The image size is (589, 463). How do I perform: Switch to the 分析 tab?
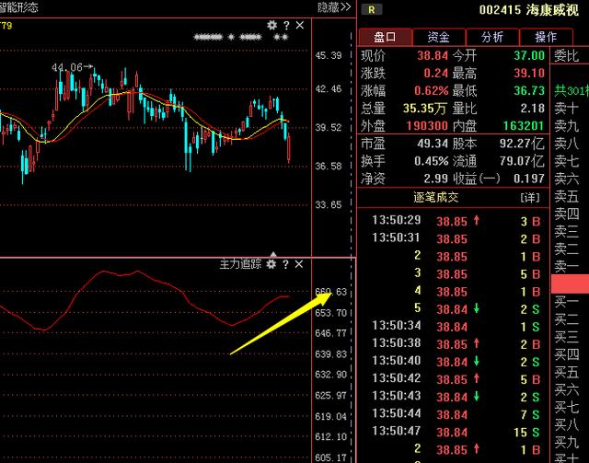pos(492,37)
